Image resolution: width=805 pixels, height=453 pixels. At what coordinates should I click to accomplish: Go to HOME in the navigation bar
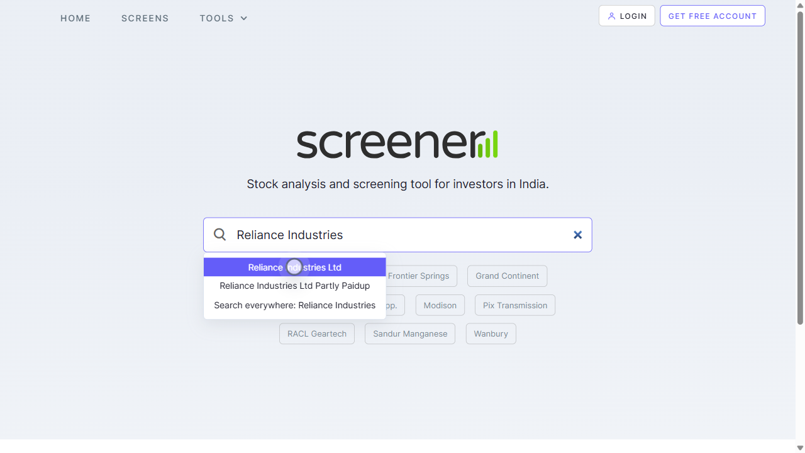75,18
